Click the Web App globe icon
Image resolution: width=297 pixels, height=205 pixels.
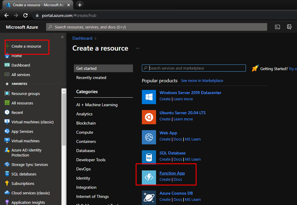pyautogui.click(x=149, y=137)
